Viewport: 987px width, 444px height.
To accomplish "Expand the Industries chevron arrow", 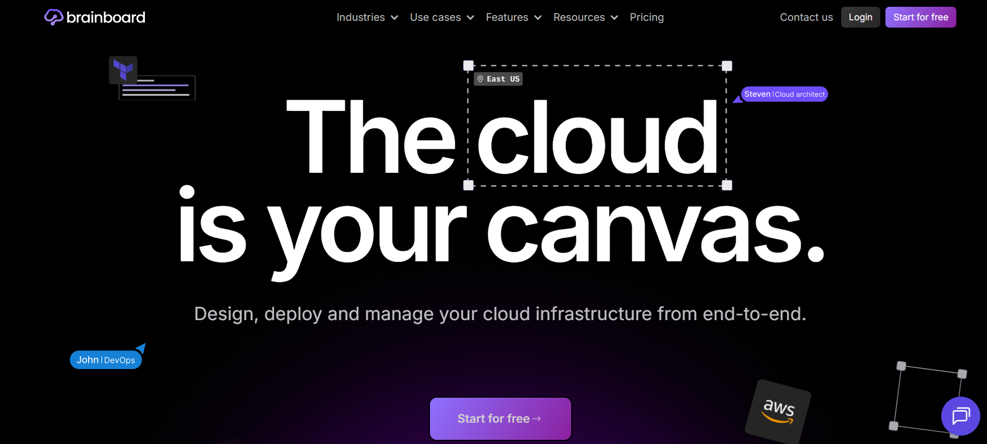I will pyautogui.click(x=394, y=18).
